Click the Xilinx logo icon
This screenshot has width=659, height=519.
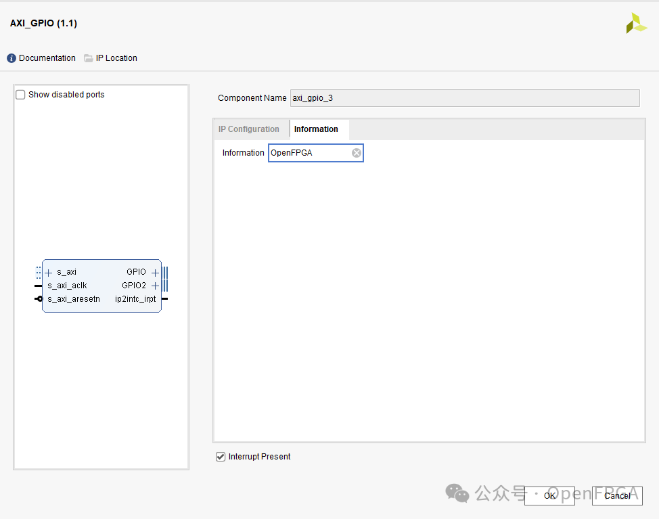point(636,23)
